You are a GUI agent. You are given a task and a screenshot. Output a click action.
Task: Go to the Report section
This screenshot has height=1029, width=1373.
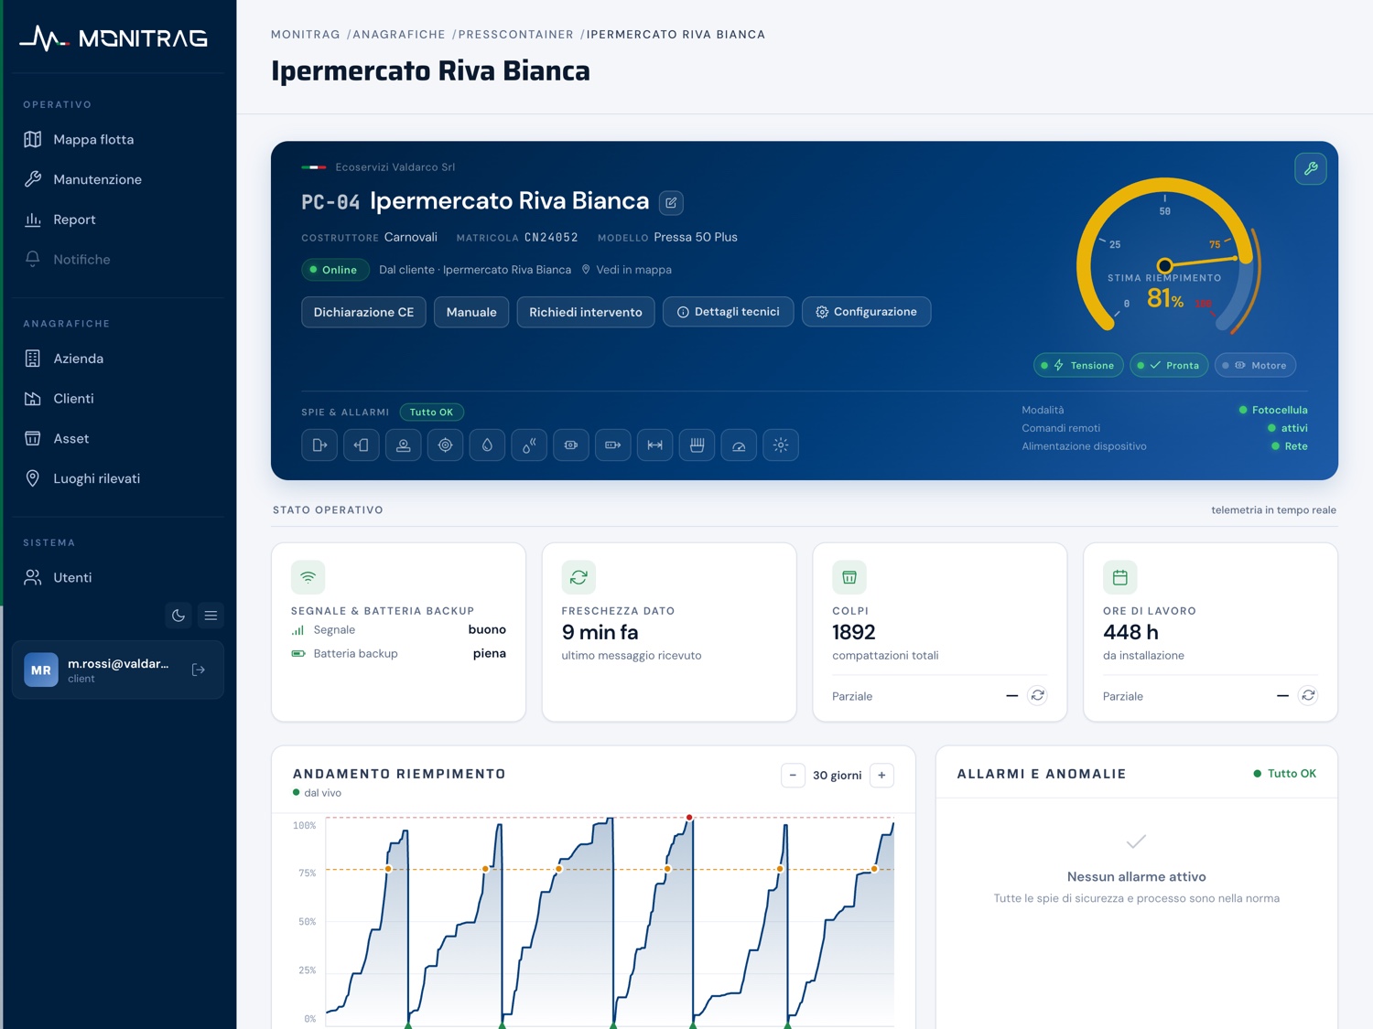(x=117, y=220)
